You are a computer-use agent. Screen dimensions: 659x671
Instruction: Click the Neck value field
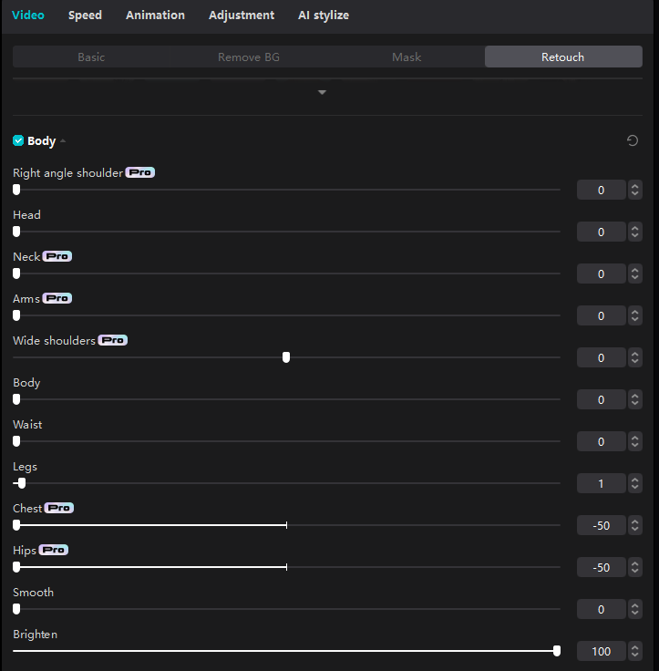602,274
